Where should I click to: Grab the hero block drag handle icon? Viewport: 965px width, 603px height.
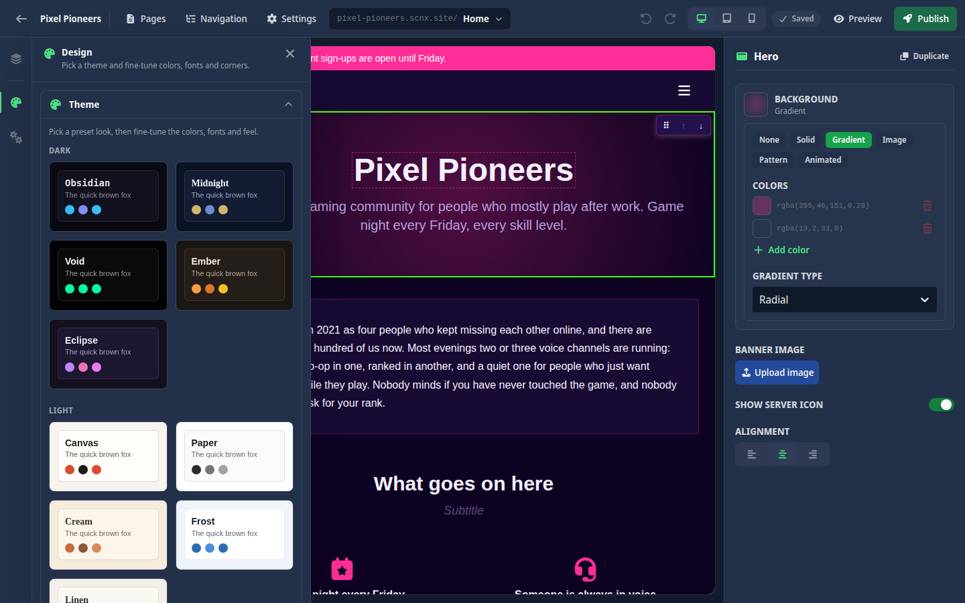point(666,125)
